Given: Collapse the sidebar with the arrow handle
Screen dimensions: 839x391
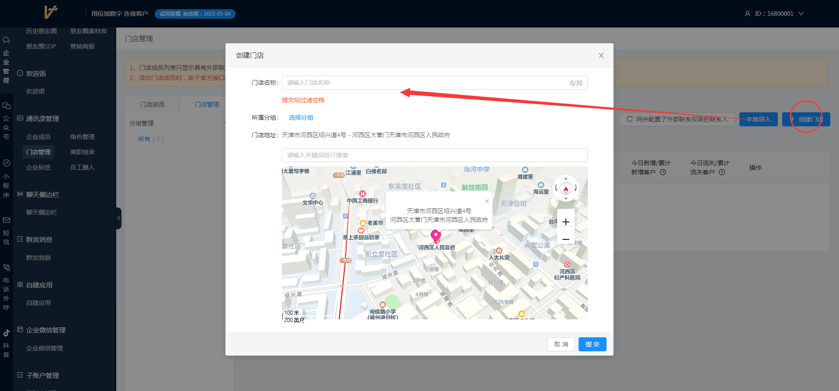Looking at the screenshot, I should [118, 218].
